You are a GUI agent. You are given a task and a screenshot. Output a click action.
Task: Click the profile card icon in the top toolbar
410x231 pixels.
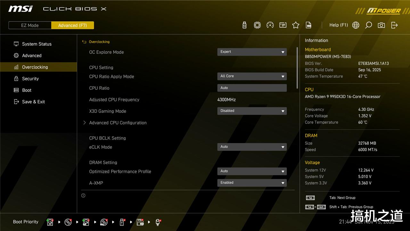pyautogui.click(x=283, y=25)
